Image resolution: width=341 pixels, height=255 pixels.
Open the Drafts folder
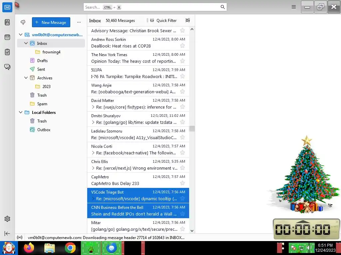tap(51, 60)
